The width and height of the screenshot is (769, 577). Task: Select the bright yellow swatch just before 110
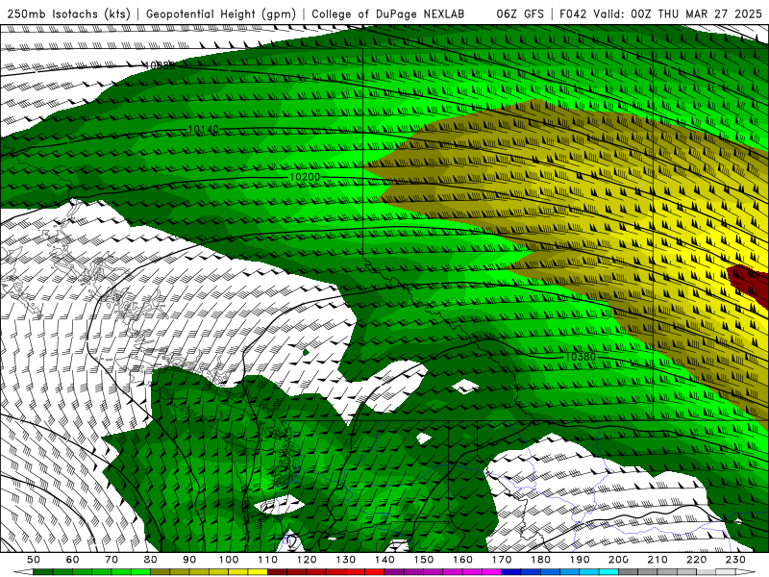(x=258, y=572)
